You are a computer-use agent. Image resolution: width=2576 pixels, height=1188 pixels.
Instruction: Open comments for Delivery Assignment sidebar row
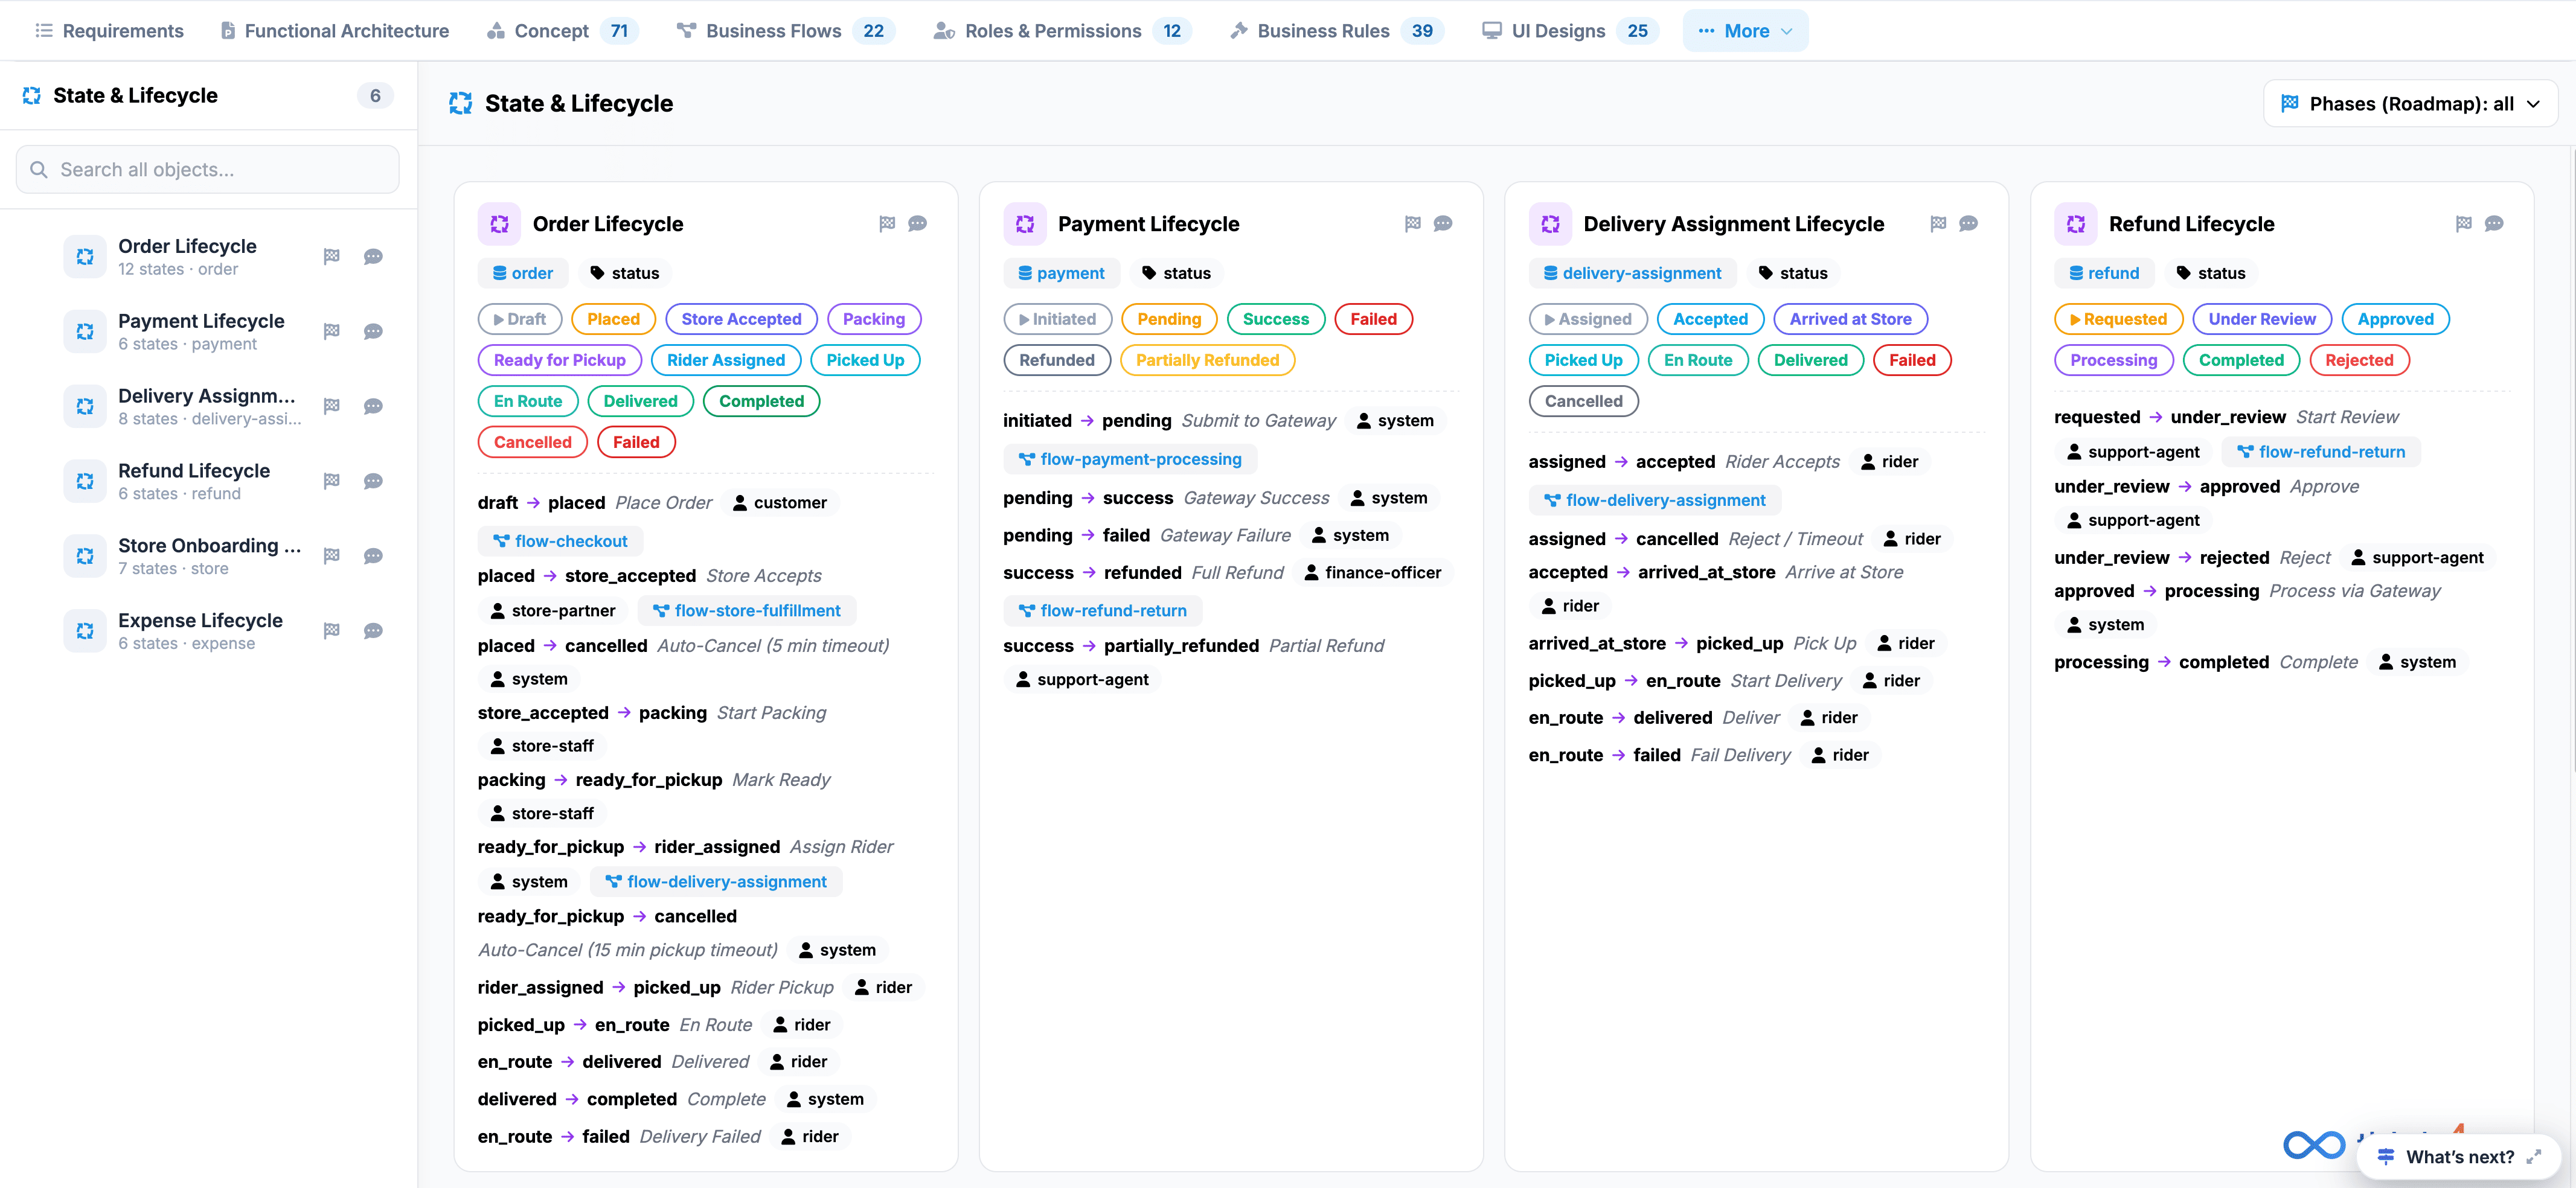(373, 406)
